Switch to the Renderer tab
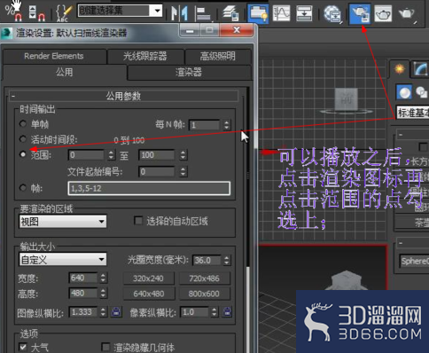The height and width of the screenshot is (353, 429). (189, 72)
